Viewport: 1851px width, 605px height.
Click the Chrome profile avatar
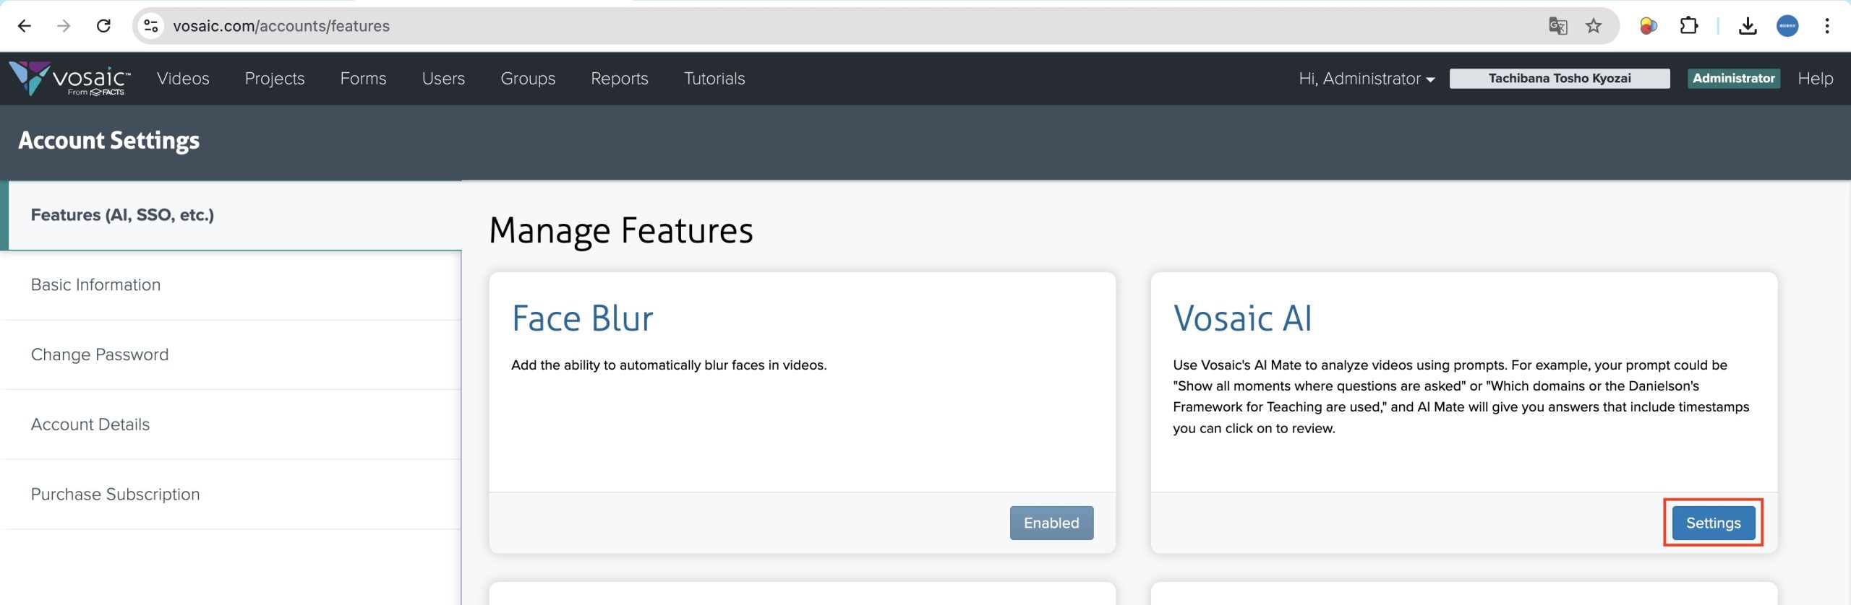click(x=1787, y=26)
